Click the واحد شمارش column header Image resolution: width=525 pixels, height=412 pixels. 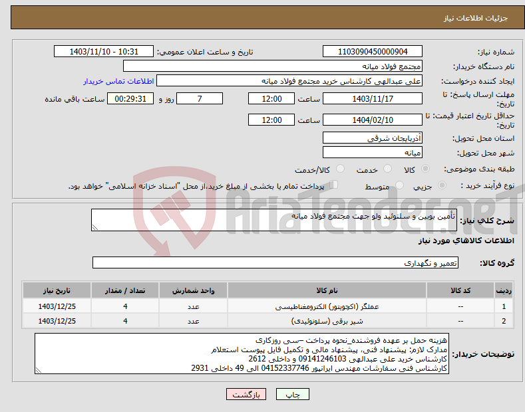193,290
